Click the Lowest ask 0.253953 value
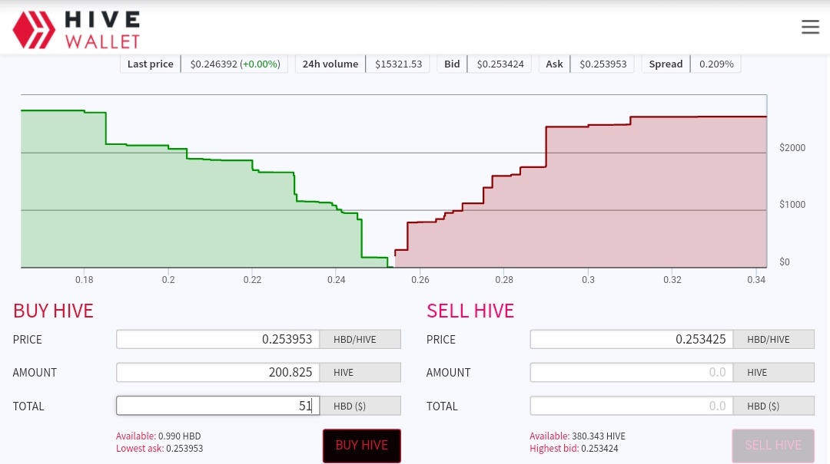Image resolution: width=830 pixels, height=464 pixels. [159, 449]
